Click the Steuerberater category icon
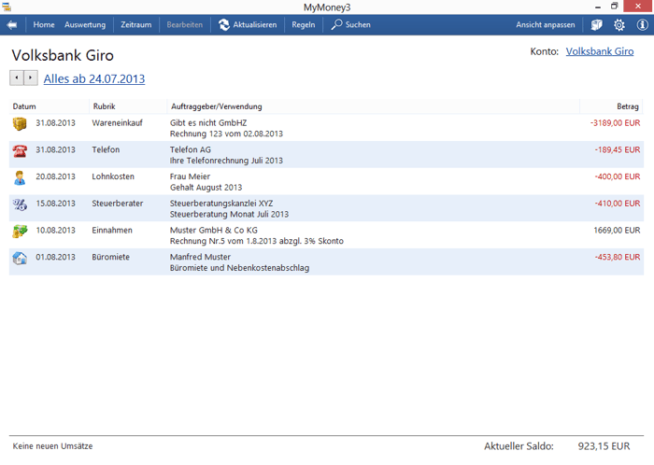This screenshot has width=654, height=465. point(20,204)
